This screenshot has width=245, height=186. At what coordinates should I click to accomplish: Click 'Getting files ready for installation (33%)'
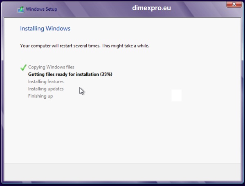click(70, 74)
